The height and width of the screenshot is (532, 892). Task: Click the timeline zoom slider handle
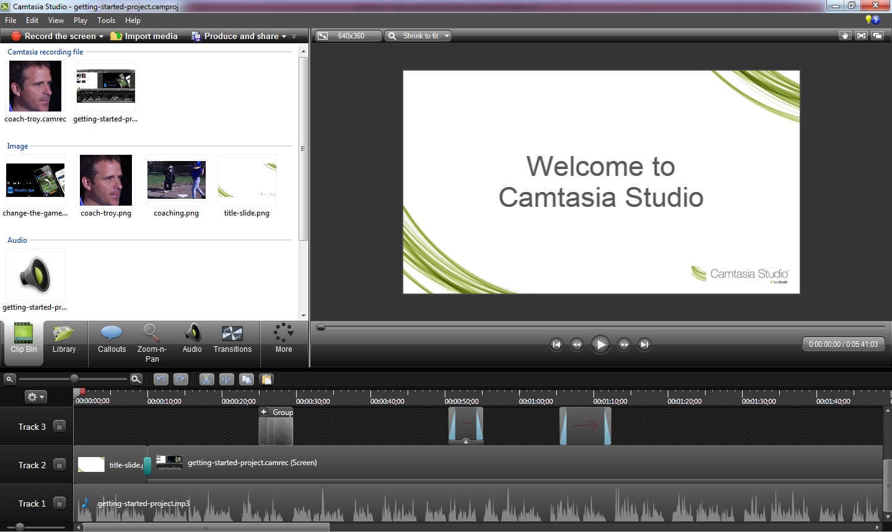[74, 378]
